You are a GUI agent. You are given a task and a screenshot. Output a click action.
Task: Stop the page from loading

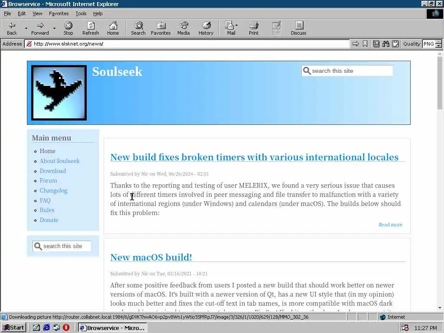[68, 28]
